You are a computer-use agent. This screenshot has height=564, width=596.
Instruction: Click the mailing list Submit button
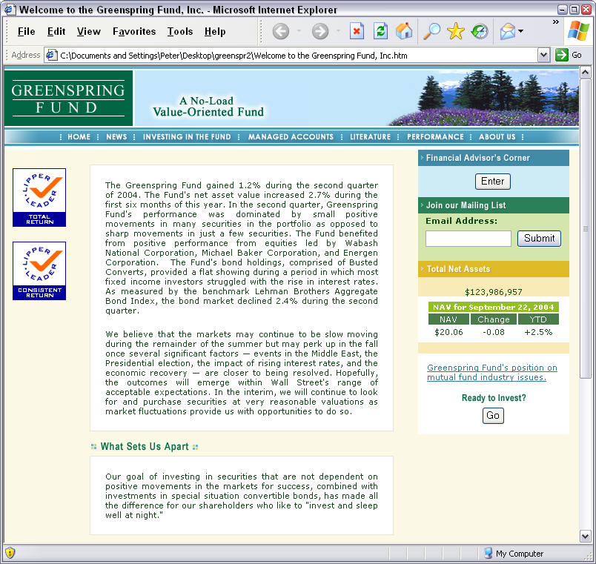tap(539, 239)
